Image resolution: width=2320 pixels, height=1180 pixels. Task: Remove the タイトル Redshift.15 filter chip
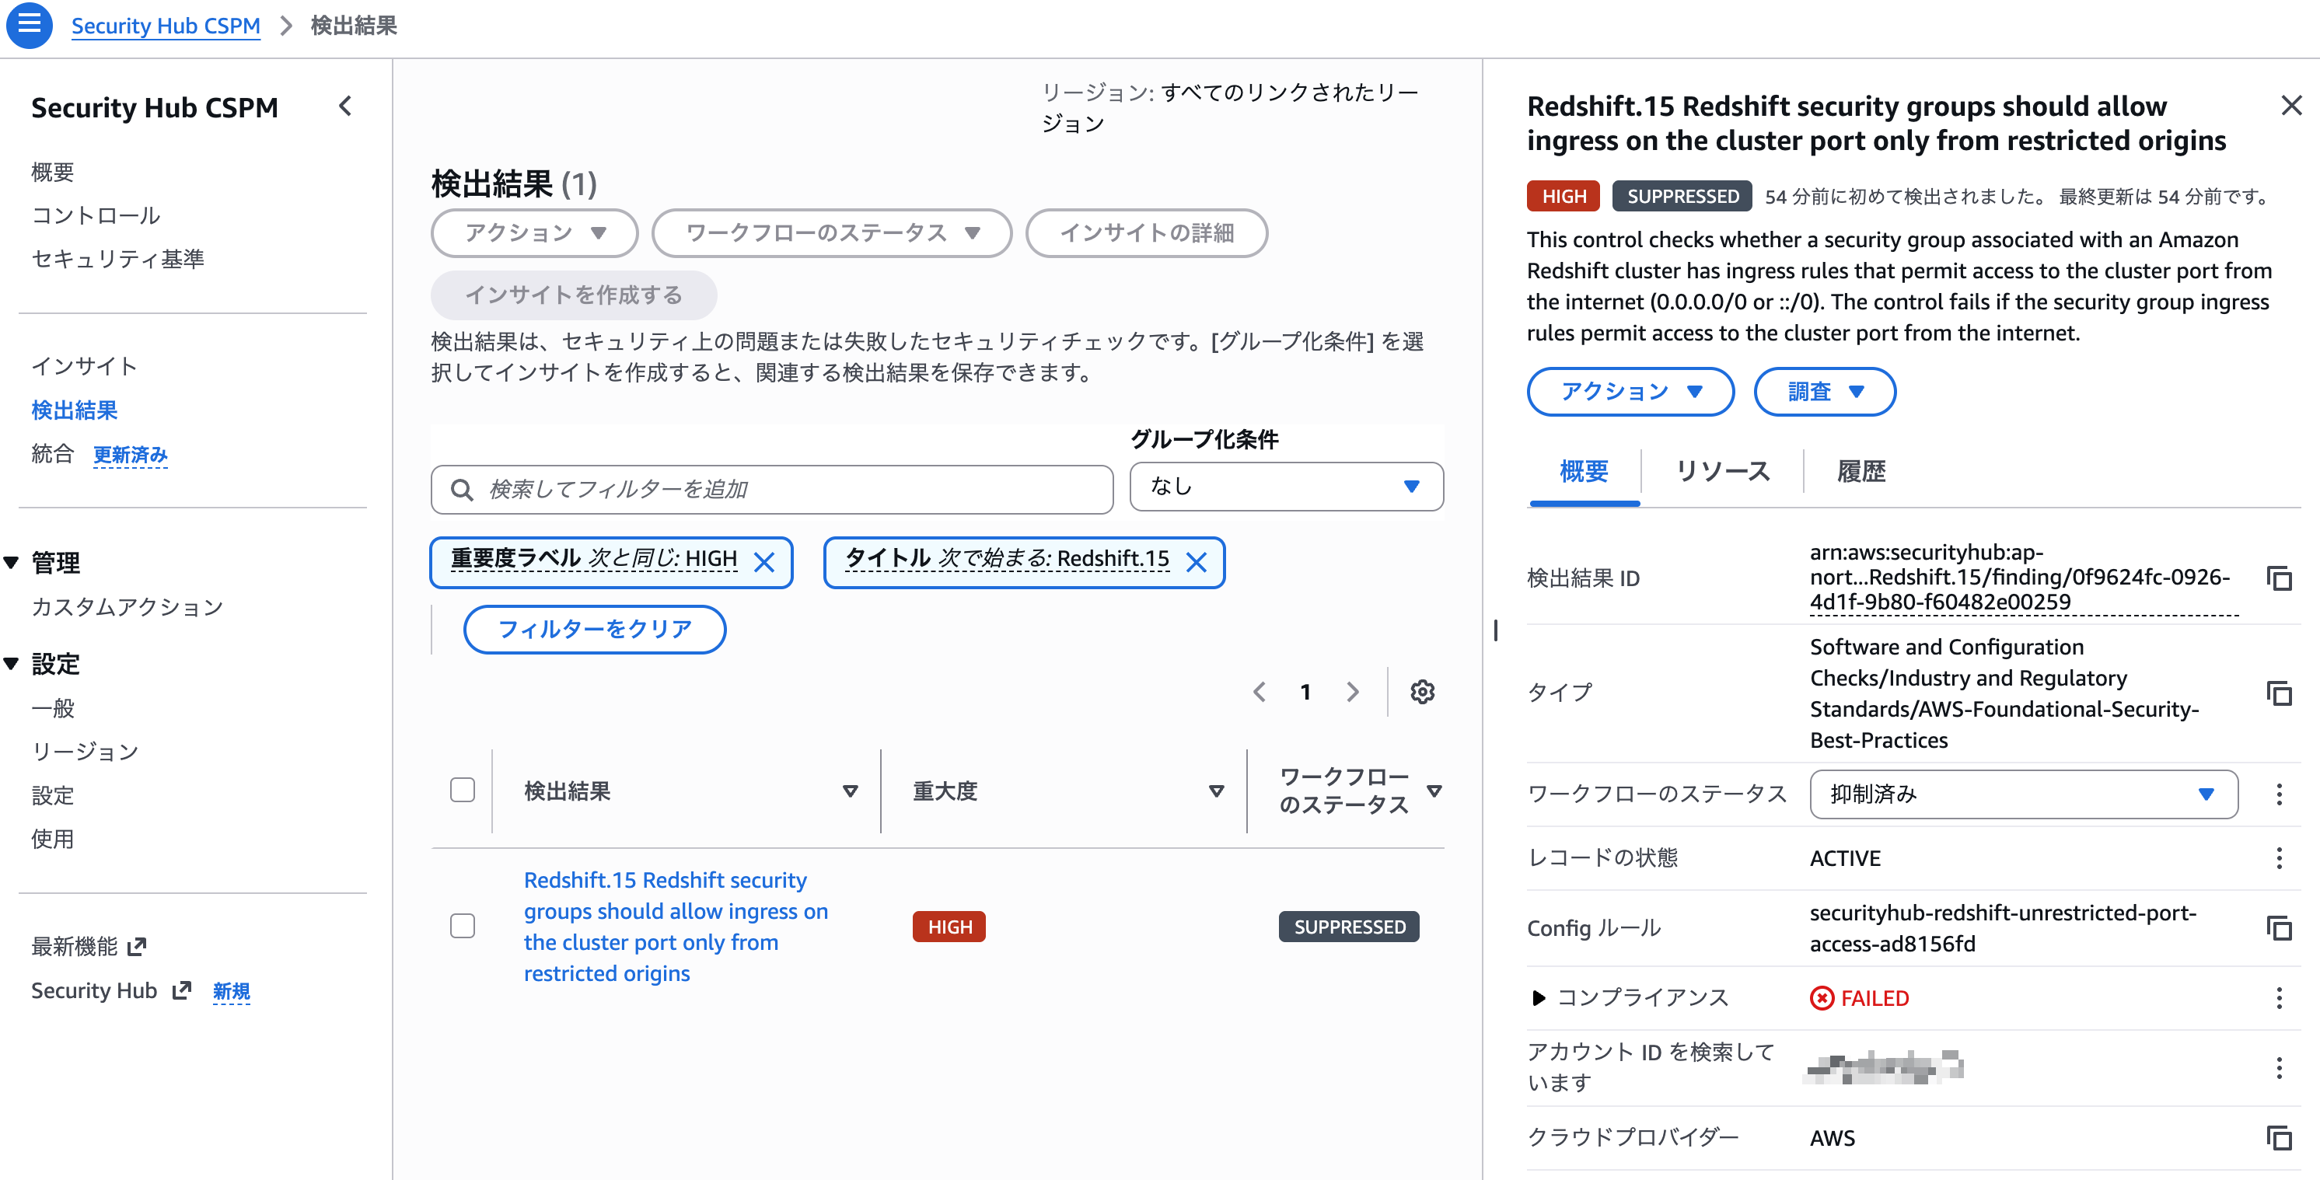1196,562
